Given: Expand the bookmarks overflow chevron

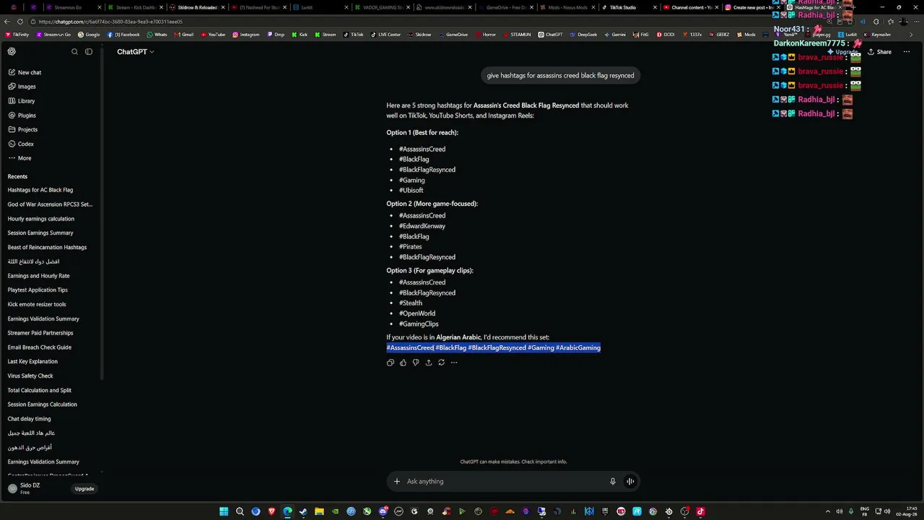Looking at the screenshot, I should pos(912,35).
